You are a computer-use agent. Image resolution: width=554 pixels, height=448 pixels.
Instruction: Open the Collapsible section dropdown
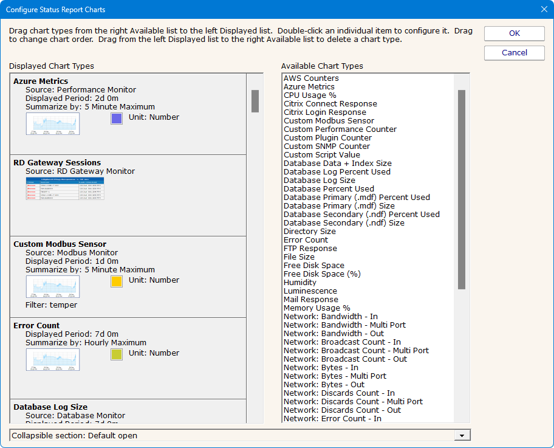463,435
